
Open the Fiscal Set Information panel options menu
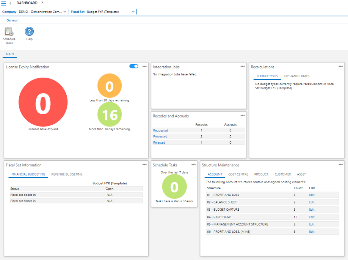tap(144, 164)
